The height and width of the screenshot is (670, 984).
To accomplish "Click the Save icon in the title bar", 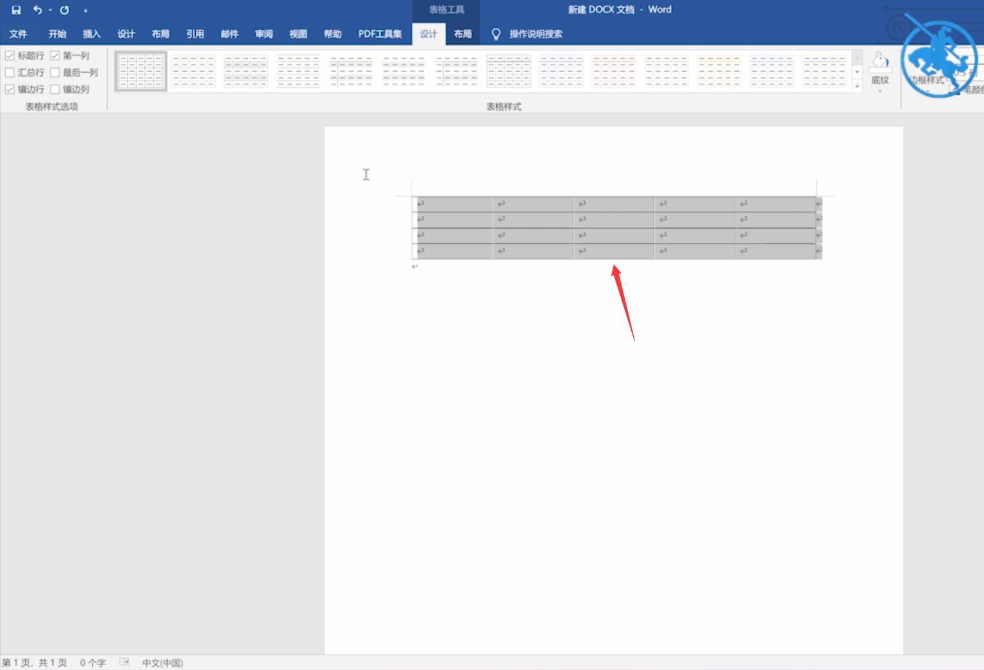I will coord(16,10).
